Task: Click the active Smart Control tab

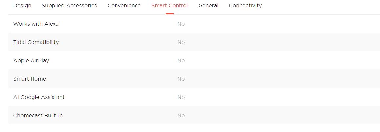Action: click(x=169, y=6)
